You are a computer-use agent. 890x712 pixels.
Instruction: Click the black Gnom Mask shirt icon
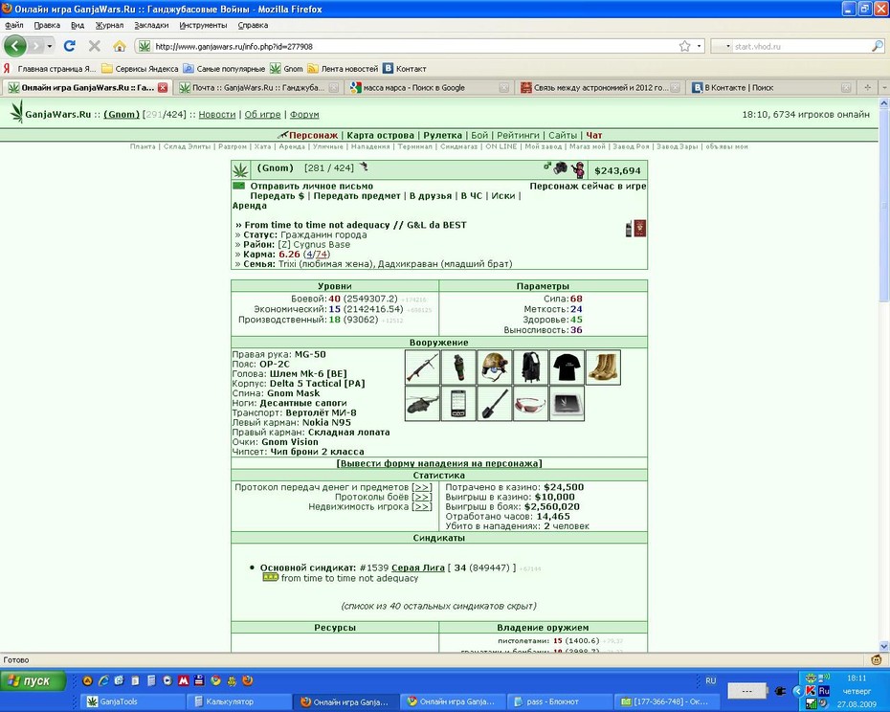567,367
